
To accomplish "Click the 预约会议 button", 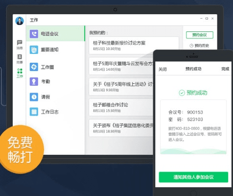I will pos(200,35).
